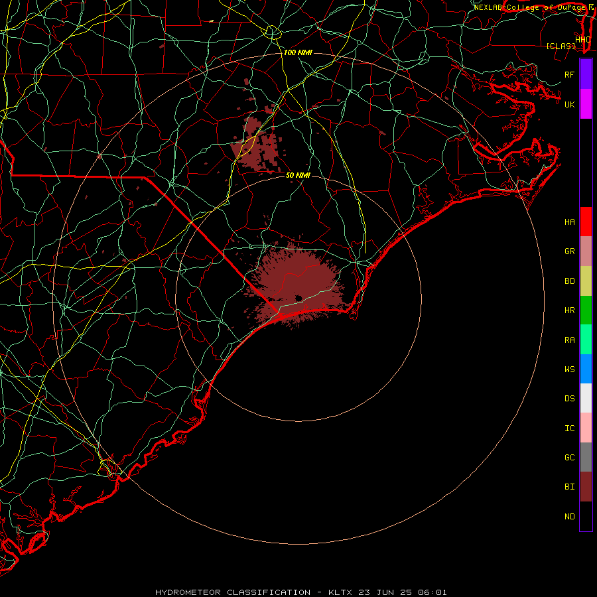Click the HA legend label
597x597 pixels.
(569, 222)
